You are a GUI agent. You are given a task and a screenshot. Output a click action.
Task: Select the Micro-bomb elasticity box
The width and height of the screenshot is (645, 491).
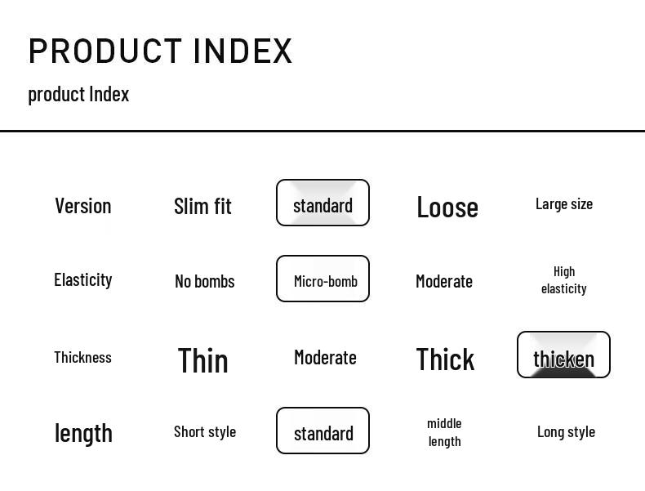[322, 279]
